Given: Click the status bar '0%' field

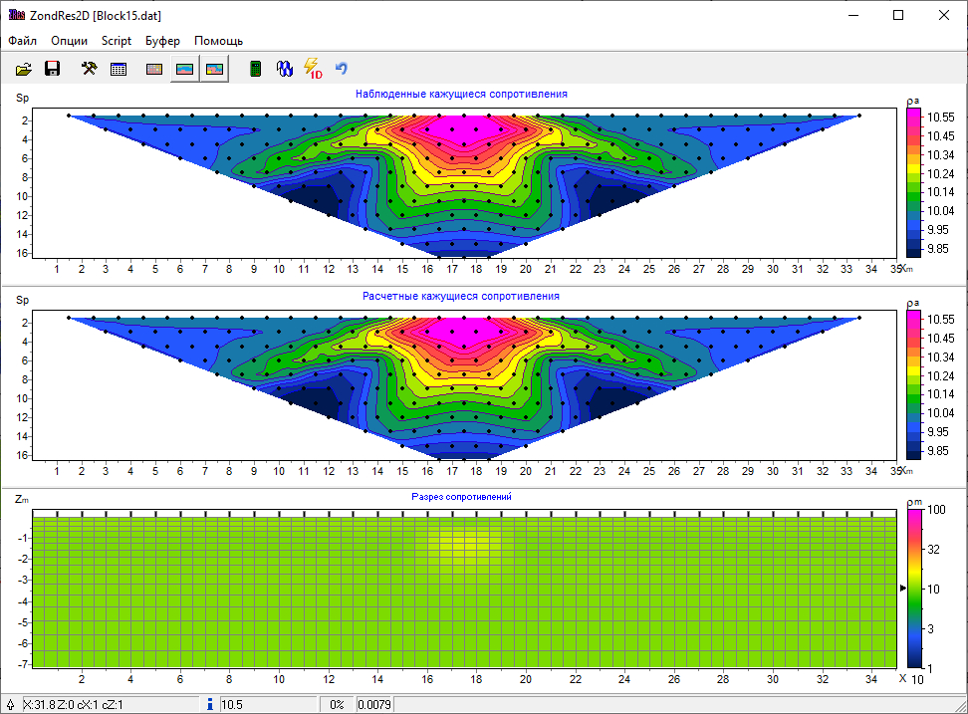Looking at the screenshot, I should [337, 705].
